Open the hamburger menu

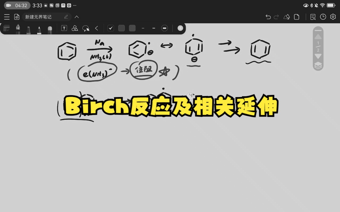7,17
